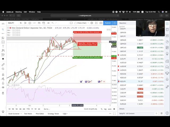This screenshot has width=170, height=127.
Task: Open the 1h timeframe interval dropdown
Action: (21, 23)
